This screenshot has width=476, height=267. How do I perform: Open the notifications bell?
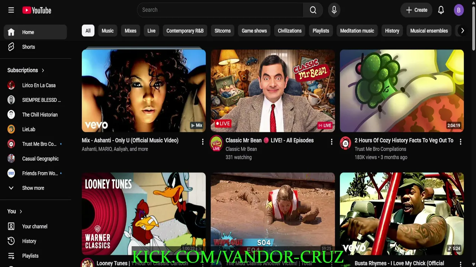pos(441,10)
